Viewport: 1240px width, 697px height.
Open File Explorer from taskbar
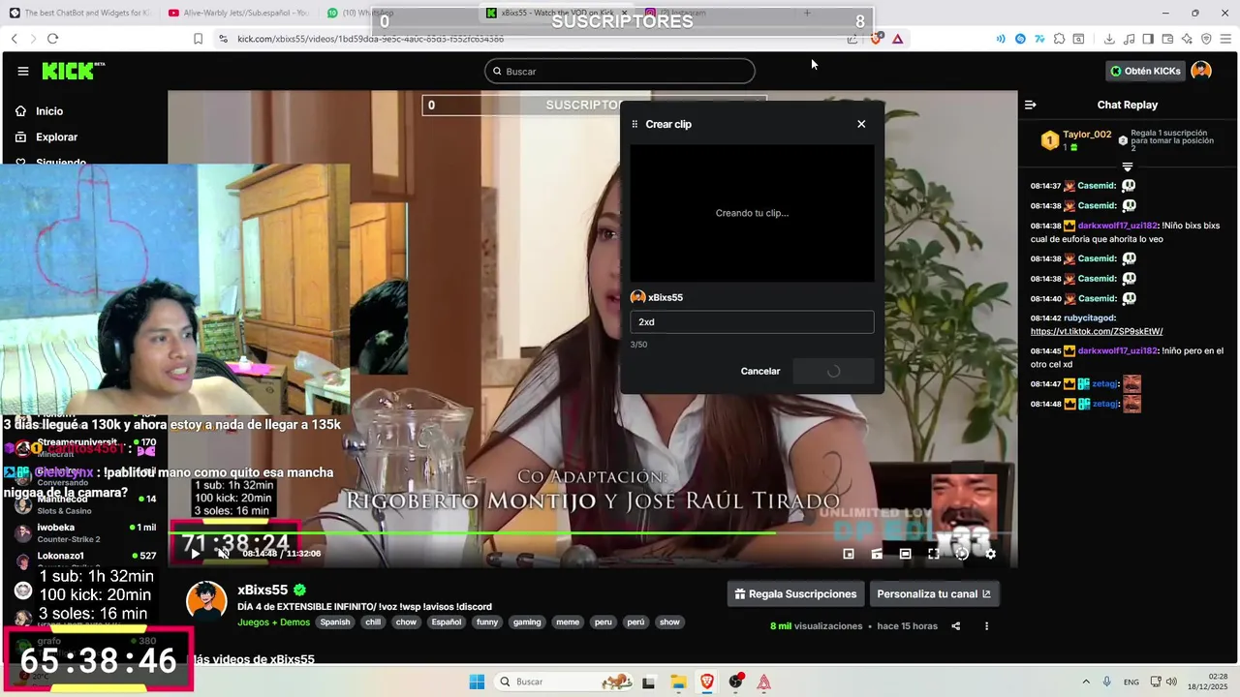click(x=678, y=682)
